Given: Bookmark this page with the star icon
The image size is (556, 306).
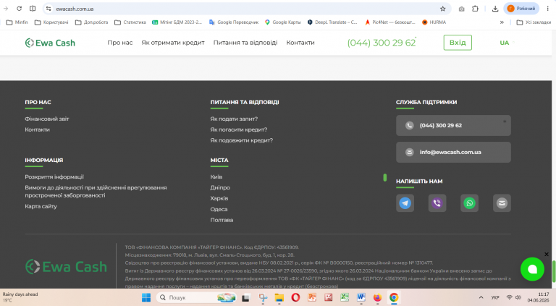Looking at the screenshot, I should (x=442, y=9).
